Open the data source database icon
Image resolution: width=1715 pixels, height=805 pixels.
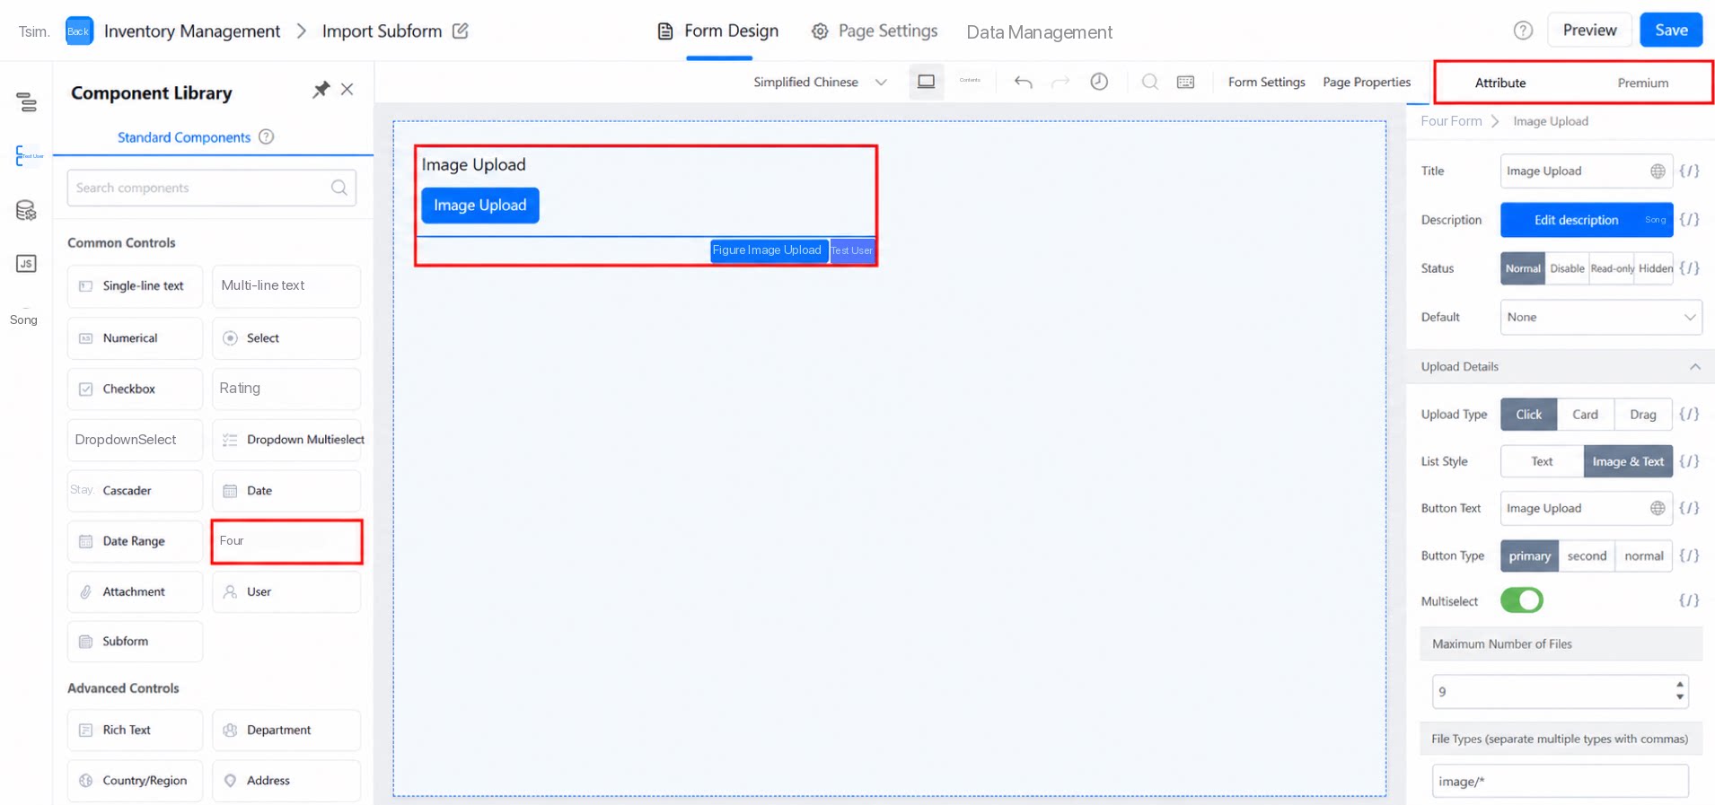(x=26, y=210)
